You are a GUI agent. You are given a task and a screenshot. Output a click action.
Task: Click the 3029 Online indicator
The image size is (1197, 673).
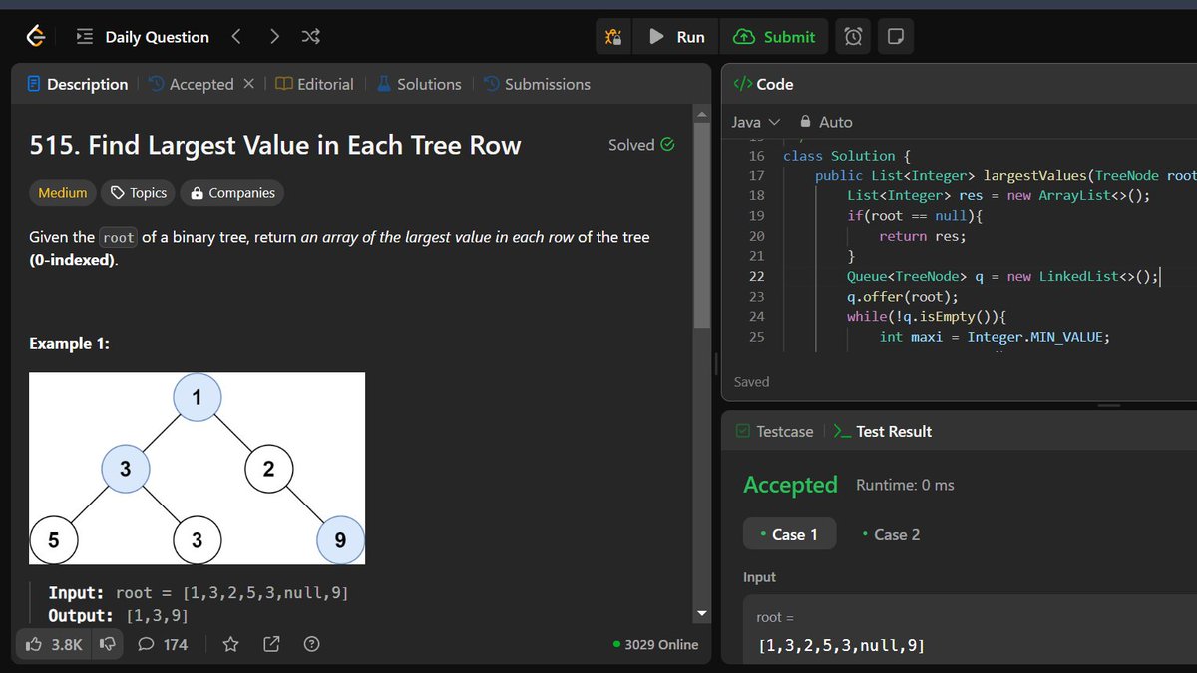(x=655, y=644)
